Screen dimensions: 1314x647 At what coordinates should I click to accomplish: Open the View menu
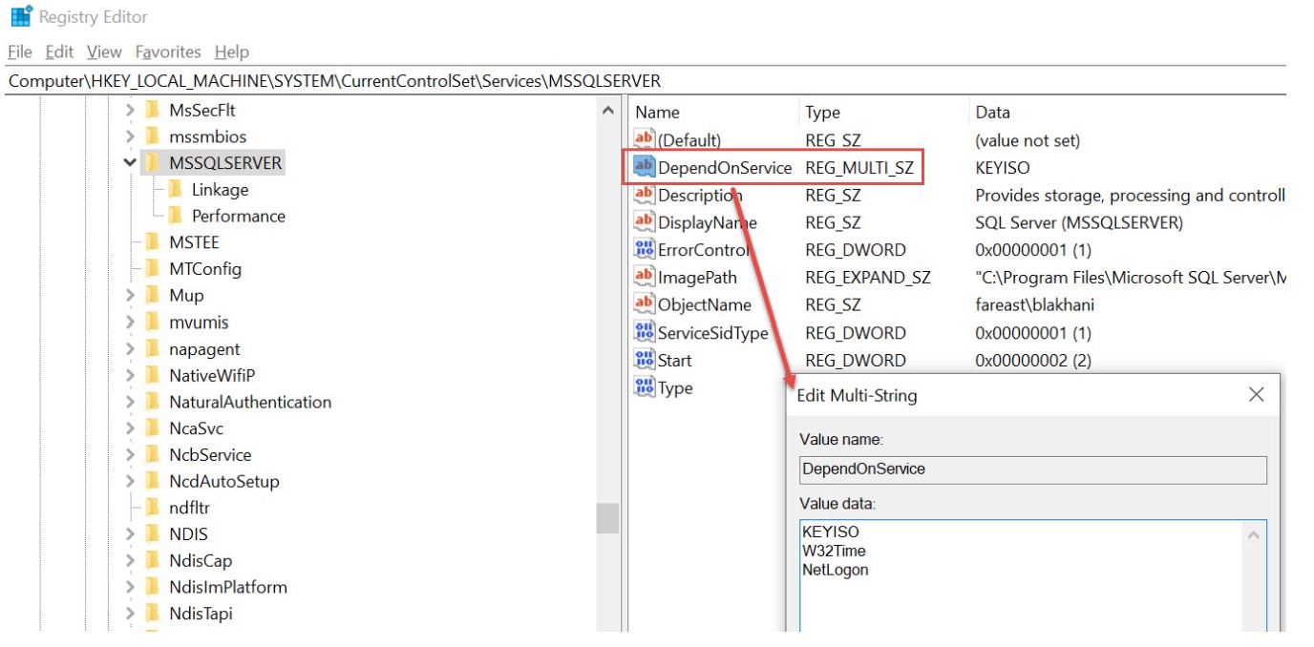click(x=104, y=52)
